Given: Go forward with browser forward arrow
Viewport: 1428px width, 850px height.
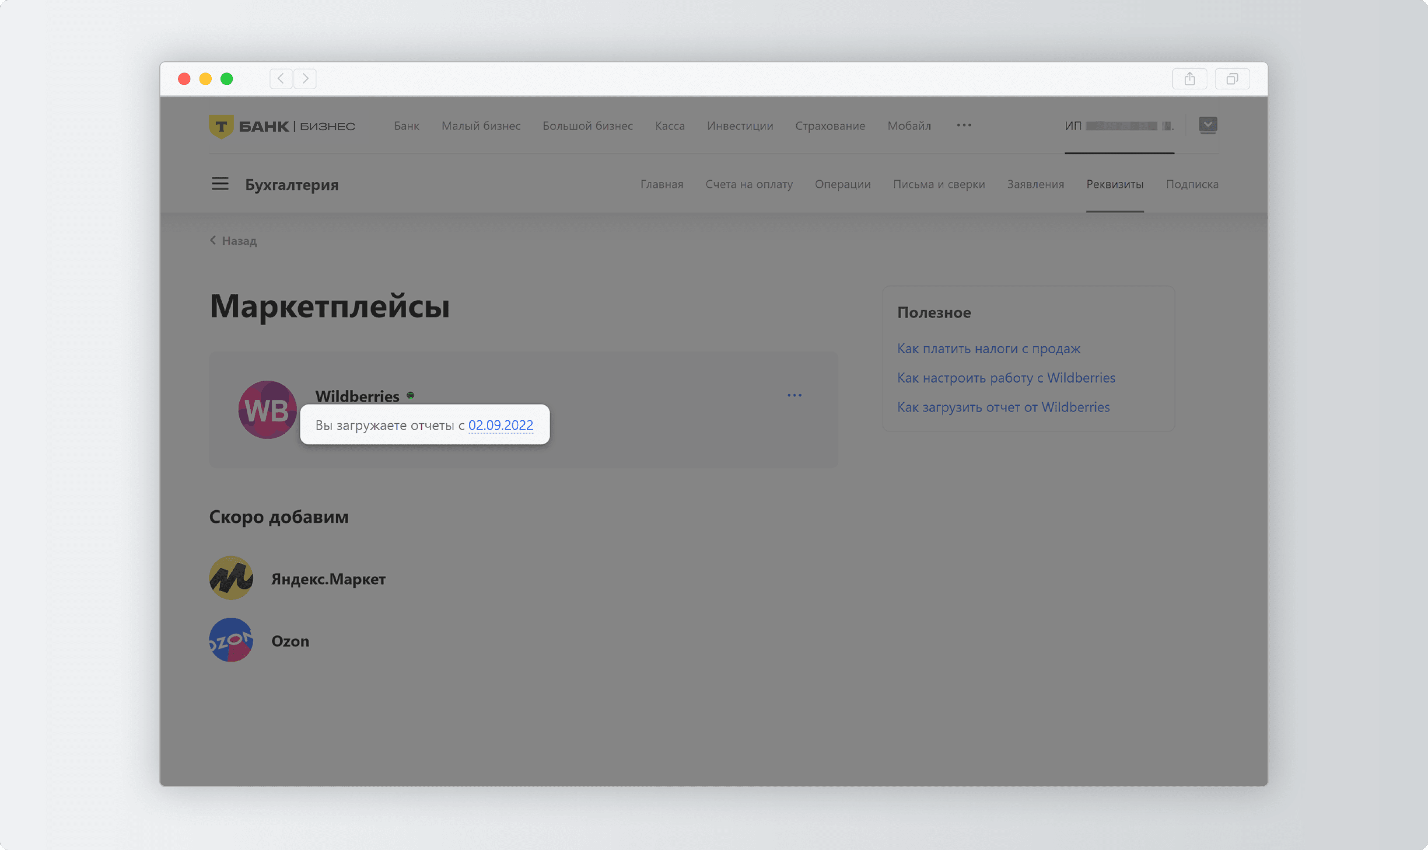Looking at the screenshot, I should [305, 78].
